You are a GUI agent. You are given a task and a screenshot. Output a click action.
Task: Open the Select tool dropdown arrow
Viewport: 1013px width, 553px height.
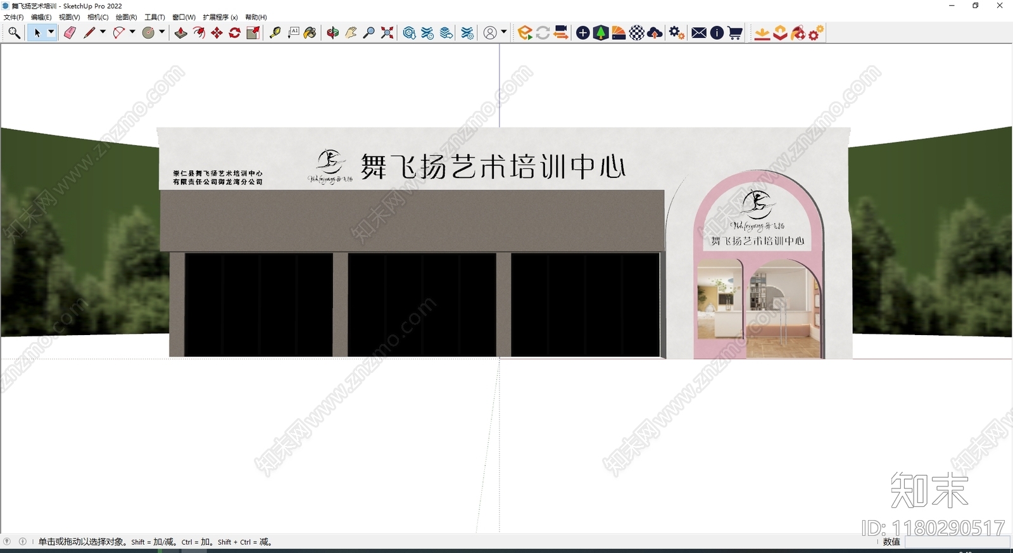51,32
